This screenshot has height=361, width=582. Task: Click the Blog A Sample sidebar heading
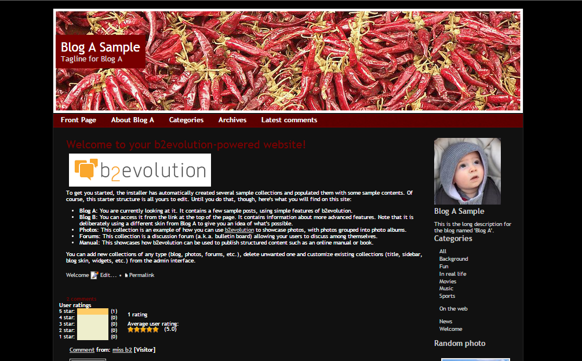(x=459, y=211)
